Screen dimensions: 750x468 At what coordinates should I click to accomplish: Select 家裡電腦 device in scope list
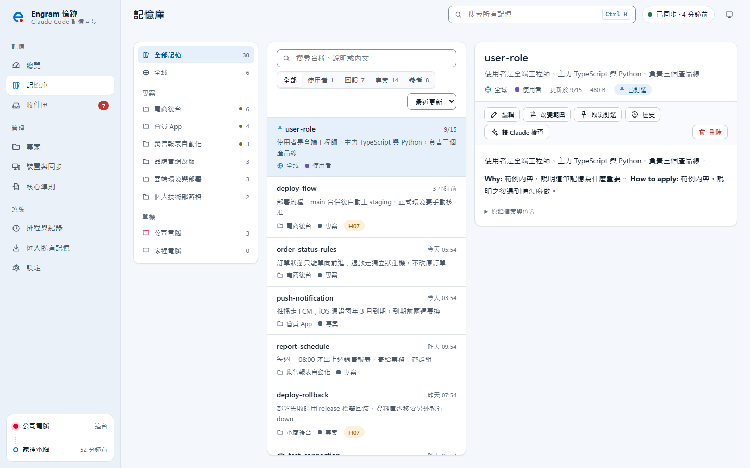pos(196,251)
